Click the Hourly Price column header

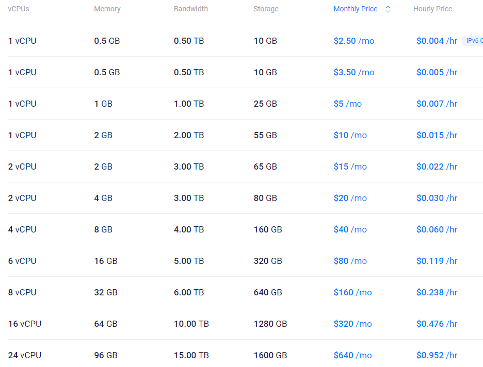[x=432, y=9]
